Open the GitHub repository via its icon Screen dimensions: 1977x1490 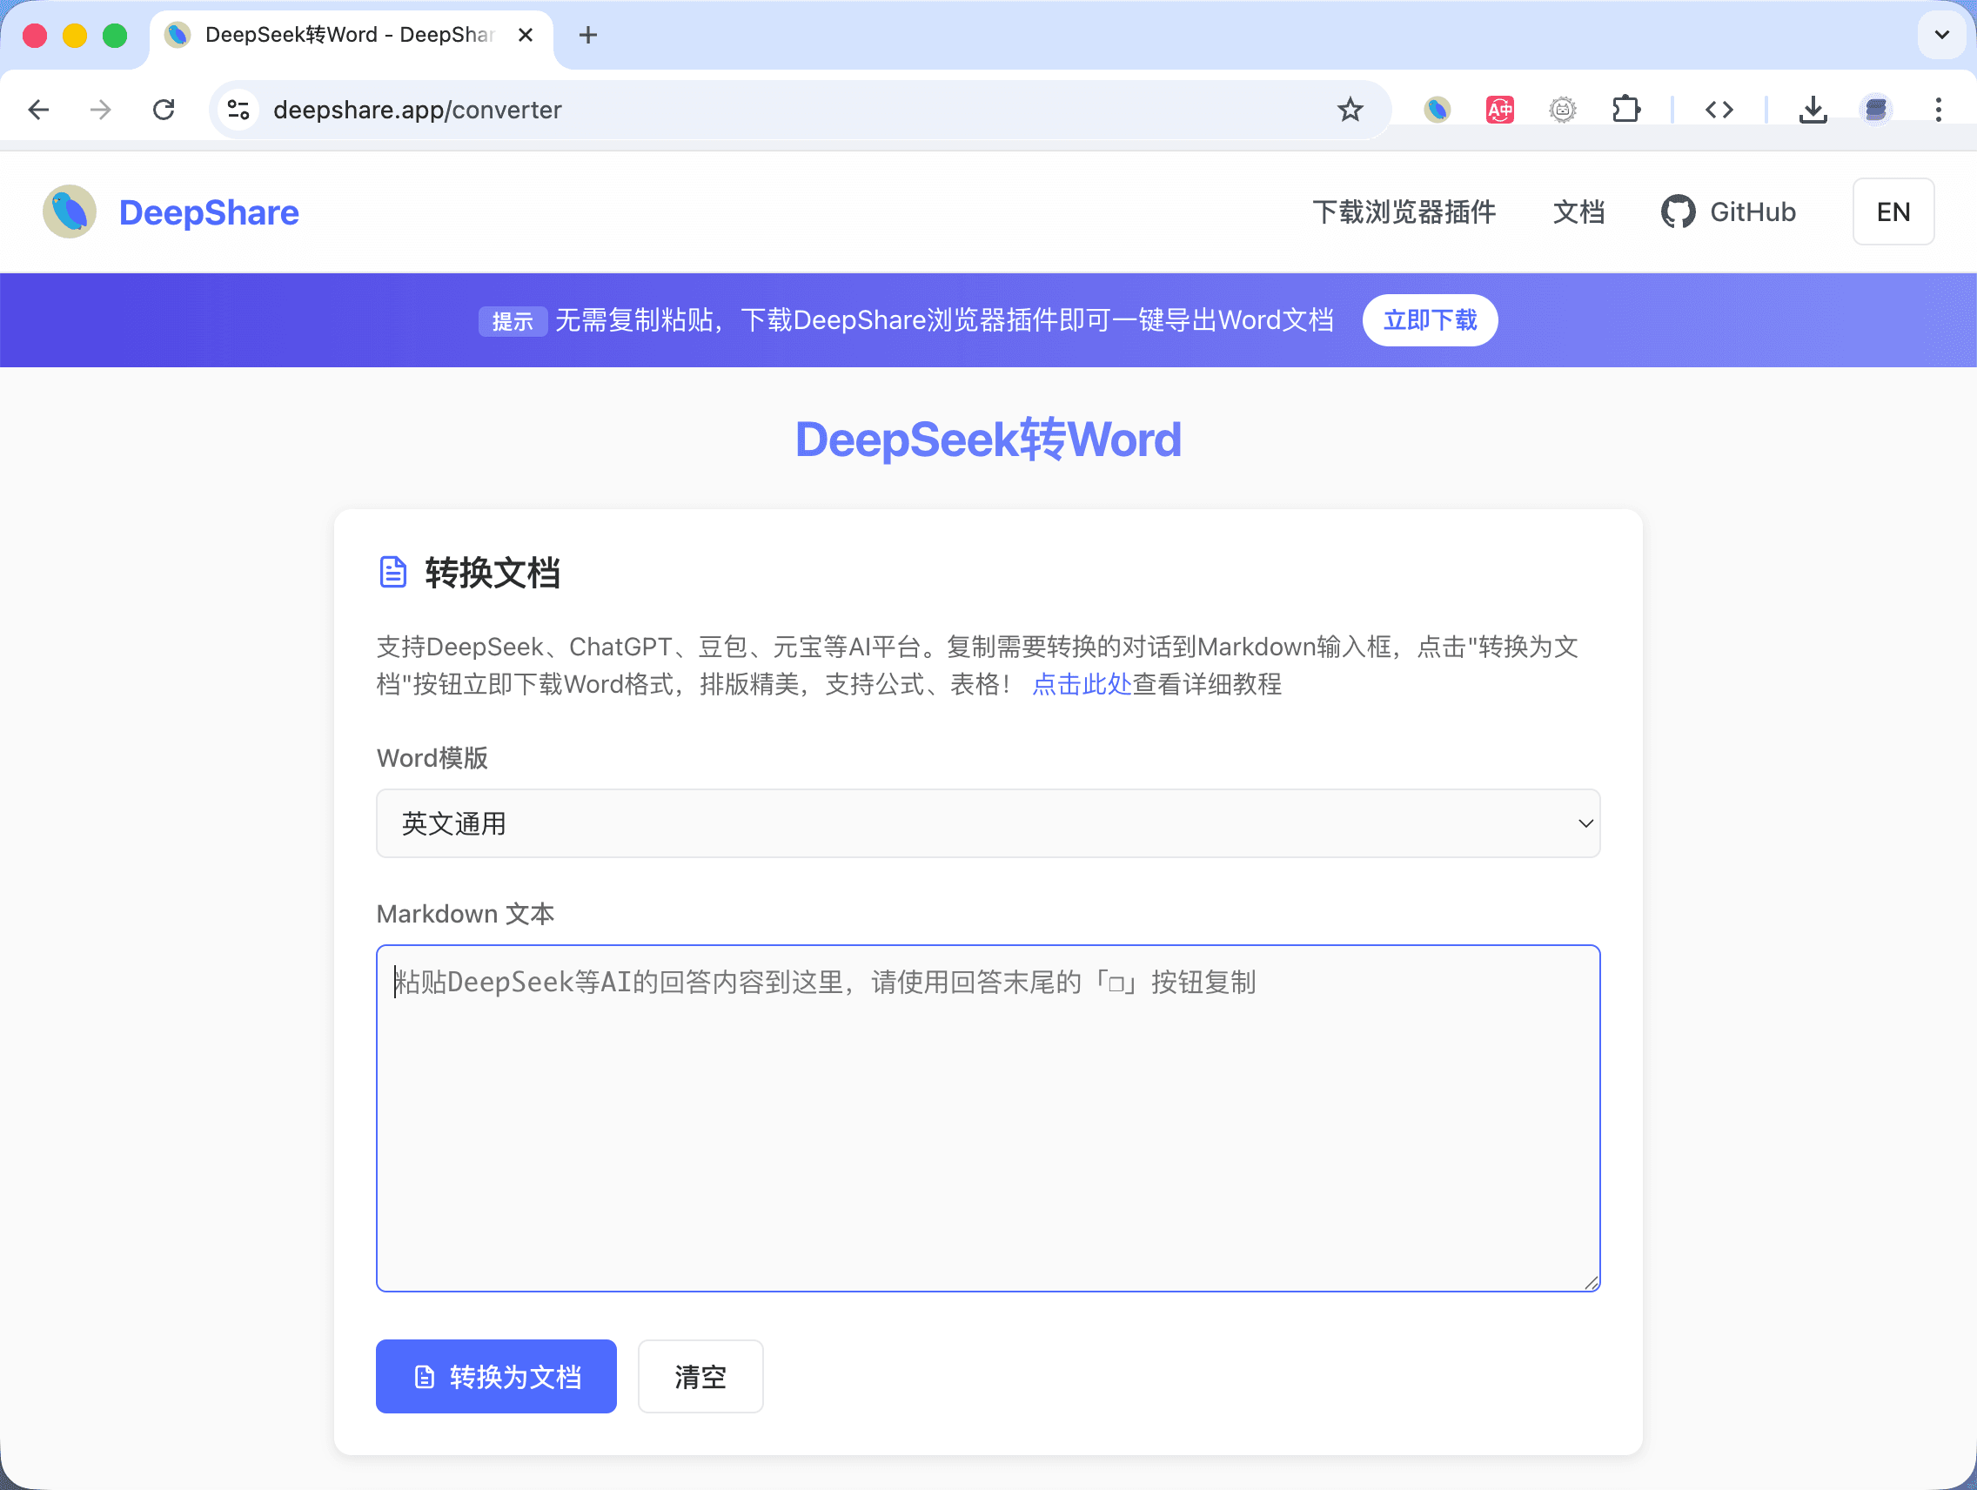click(x=1680, y=211)
